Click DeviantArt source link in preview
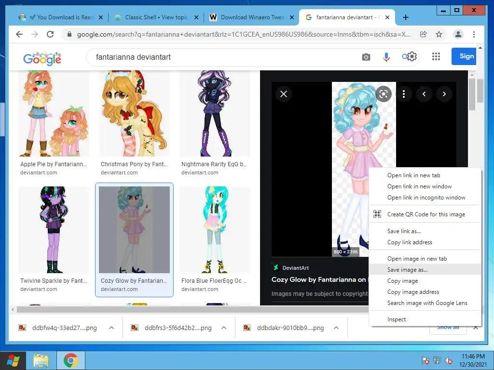Image resolution: width=494 pixels, height=370 pixels. coord(290,268)
